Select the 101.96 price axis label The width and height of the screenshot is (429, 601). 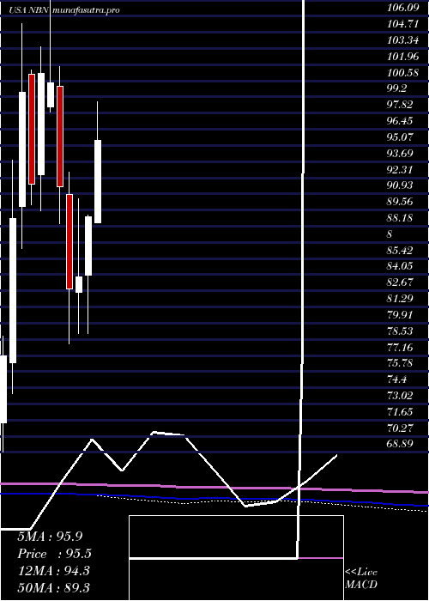[402, 56]
